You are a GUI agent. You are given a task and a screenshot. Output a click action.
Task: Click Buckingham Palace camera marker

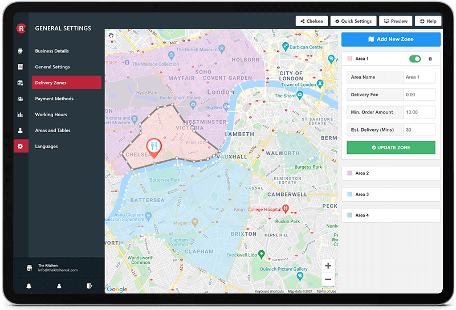193,105
